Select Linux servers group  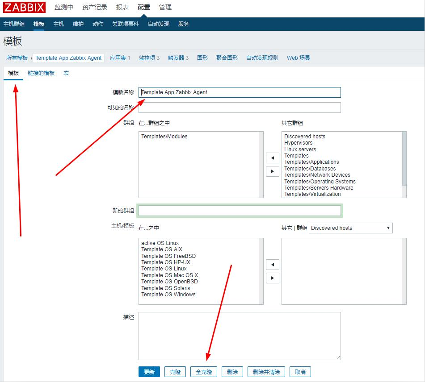(300, 149)
